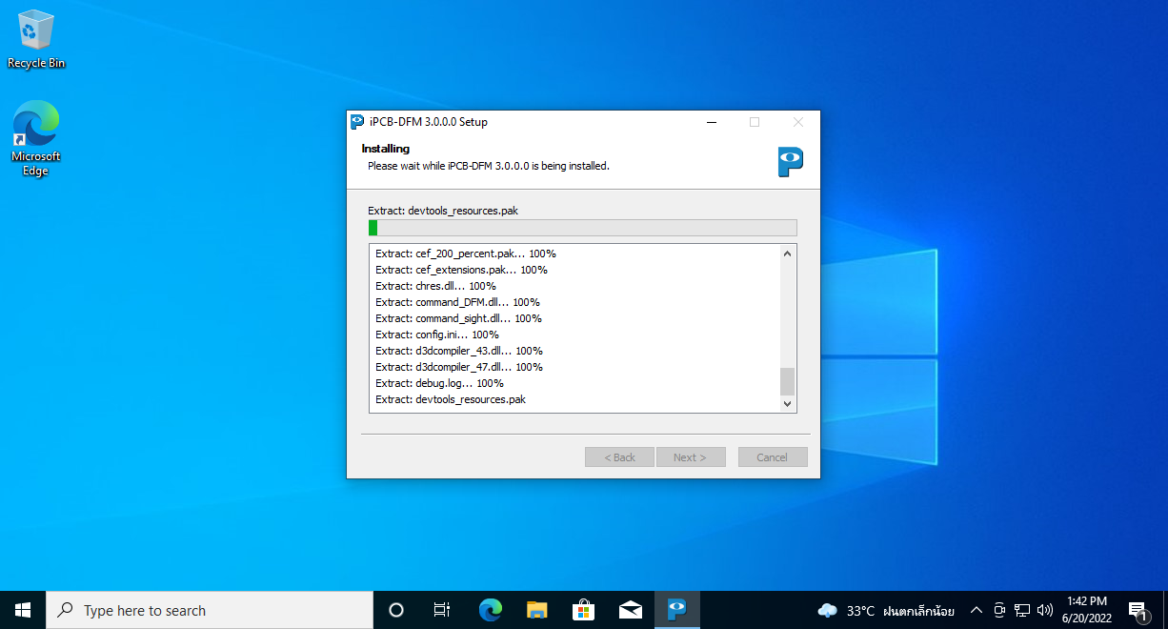Open File Explorer from the taskbar
The image size is (1168, 629).
[x=537, y=610]
